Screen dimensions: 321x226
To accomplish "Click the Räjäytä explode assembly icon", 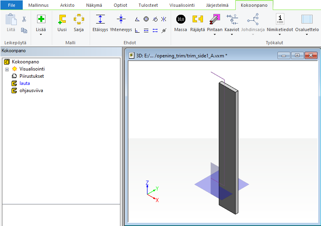I will [198, 19].
